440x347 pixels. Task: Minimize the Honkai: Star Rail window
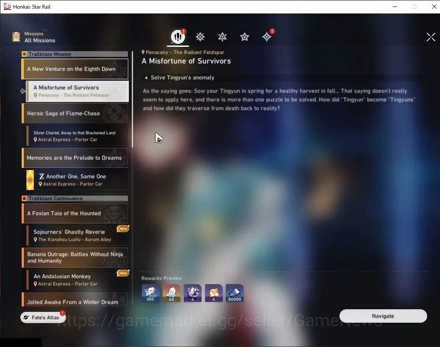coord(395,7)
